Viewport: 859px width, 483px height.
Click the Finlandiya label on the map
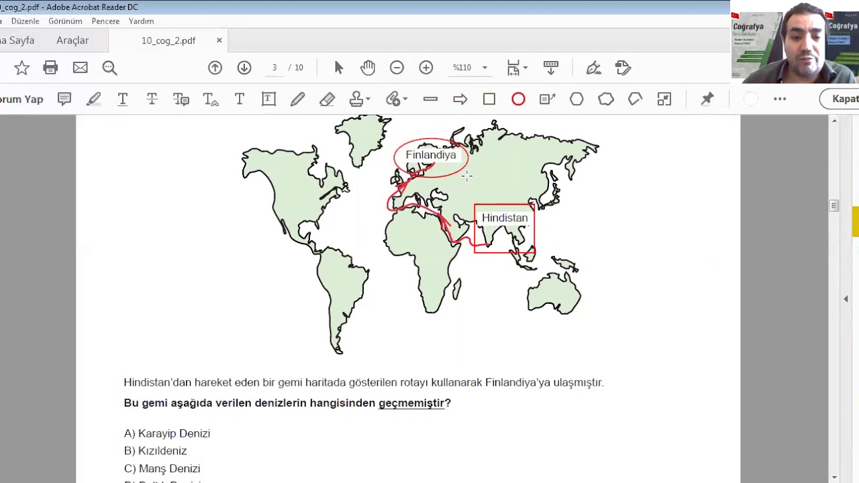[431, 155]
